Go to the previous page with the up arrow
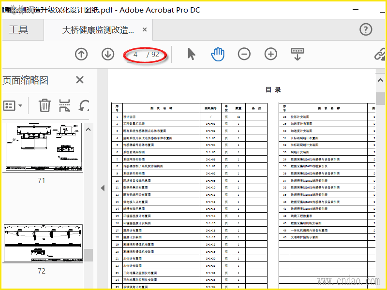Image resolution: width=387 pixels, height=290 pixels. tap(81, 54)
